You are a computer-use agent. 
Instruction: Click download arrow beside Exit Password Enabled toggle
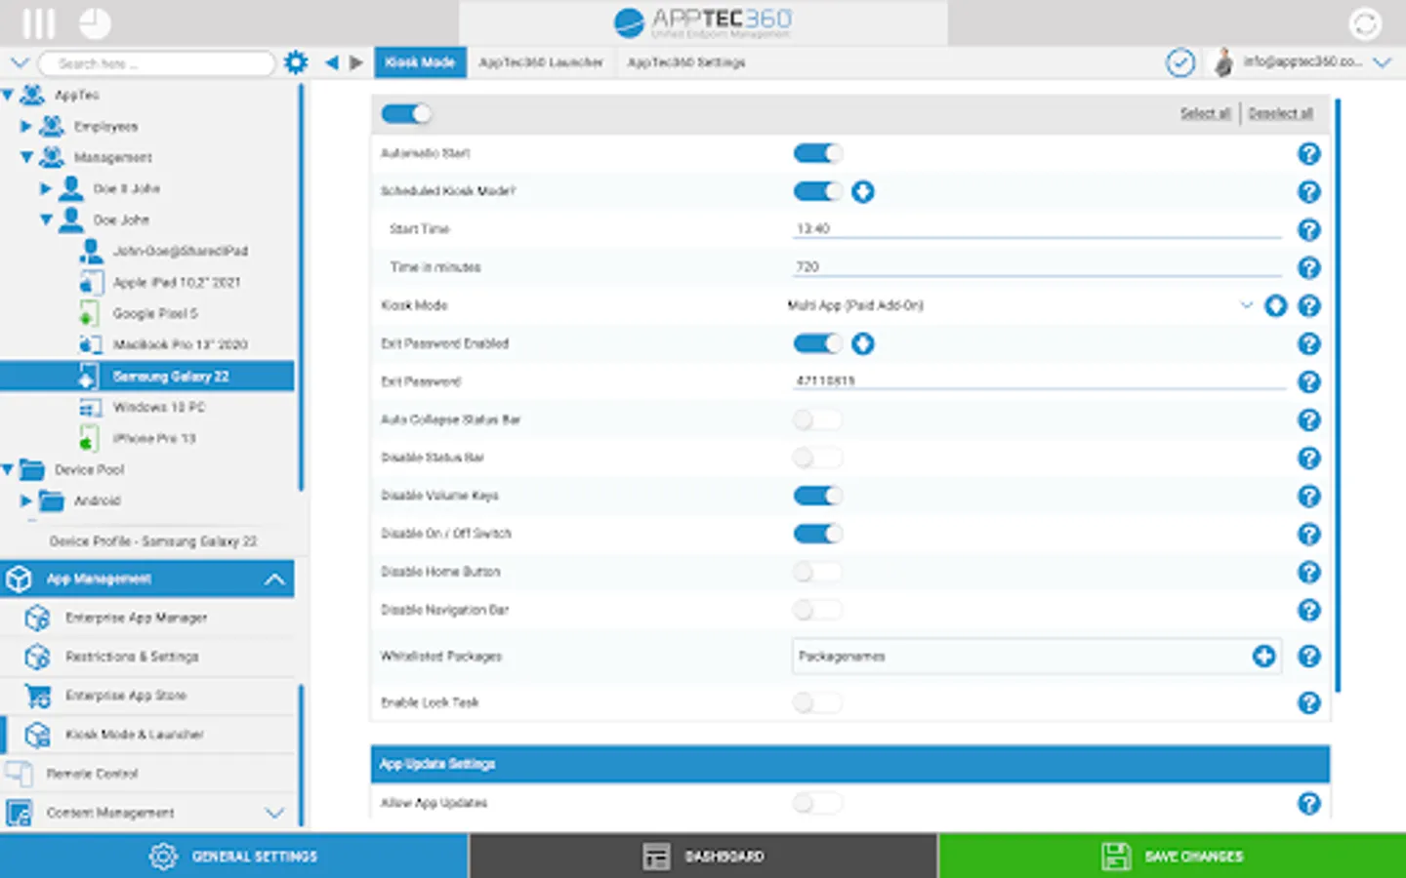[862, 343]
